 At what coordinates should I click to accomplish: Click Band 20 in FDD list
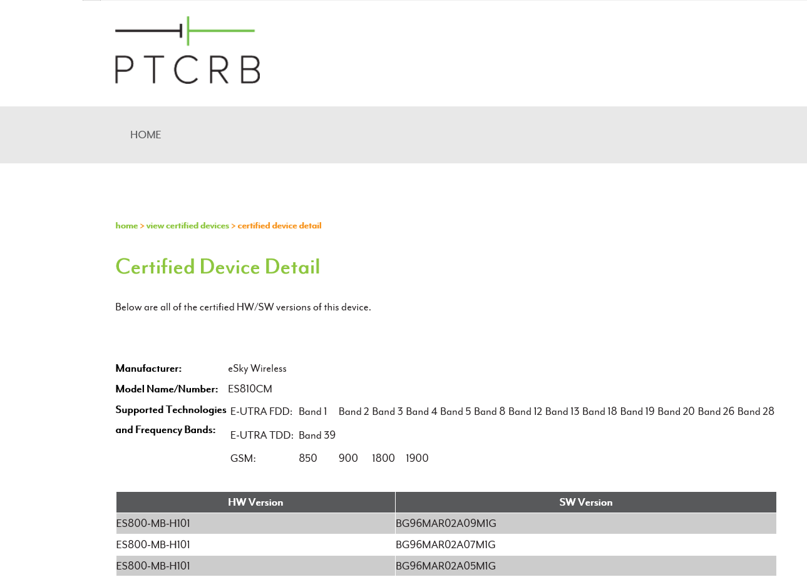coord(676,412)
